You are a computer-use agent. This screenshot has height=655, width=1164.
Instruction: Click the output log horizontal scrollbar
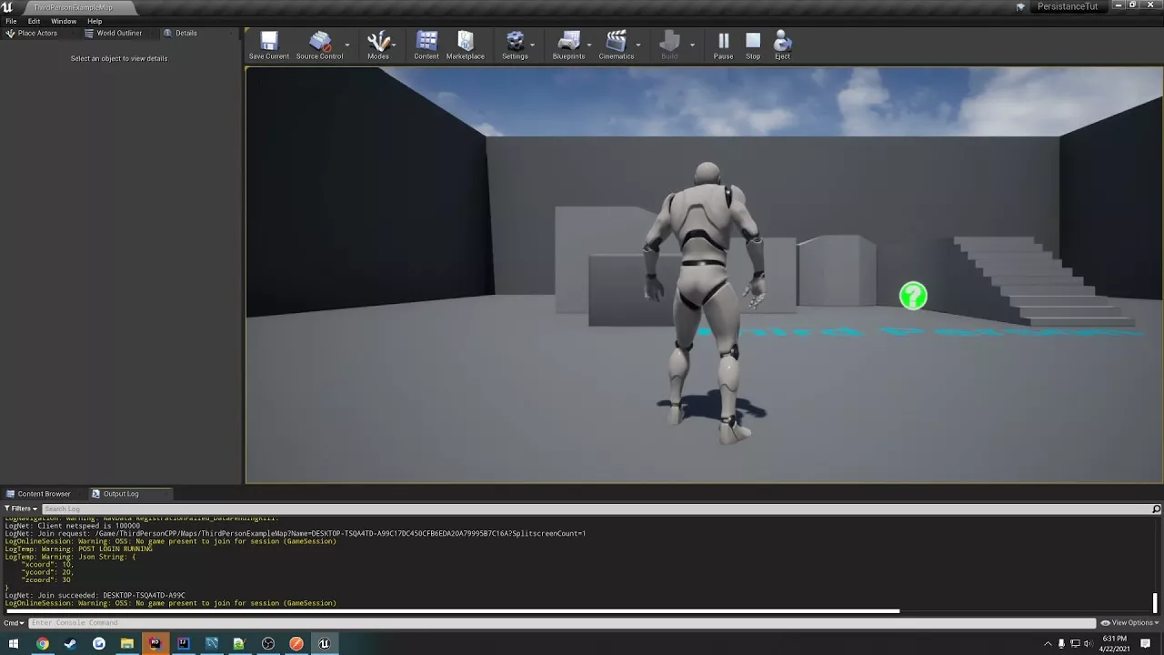click(455, 611)
